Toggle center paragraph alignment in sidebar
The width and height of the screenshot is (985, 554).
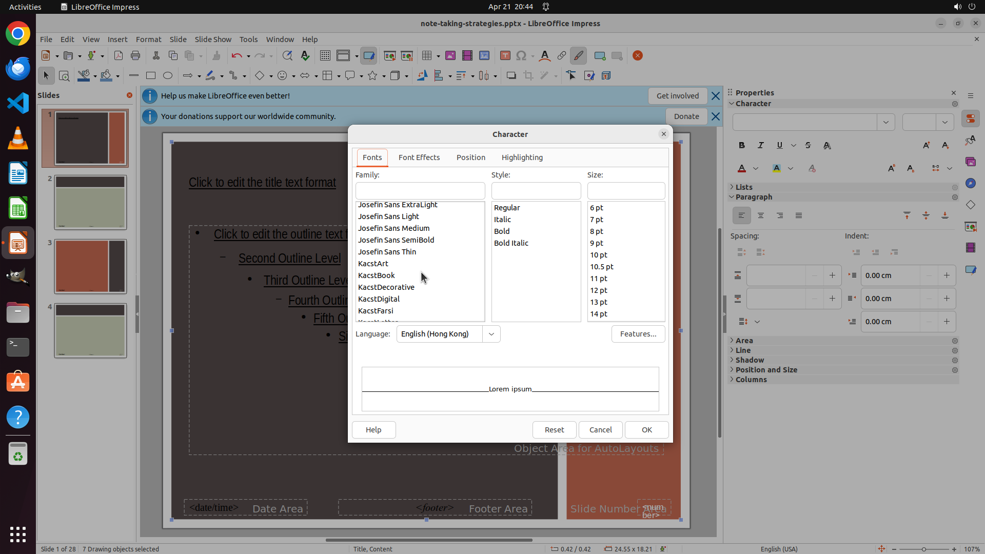click(x=761, y=216)
